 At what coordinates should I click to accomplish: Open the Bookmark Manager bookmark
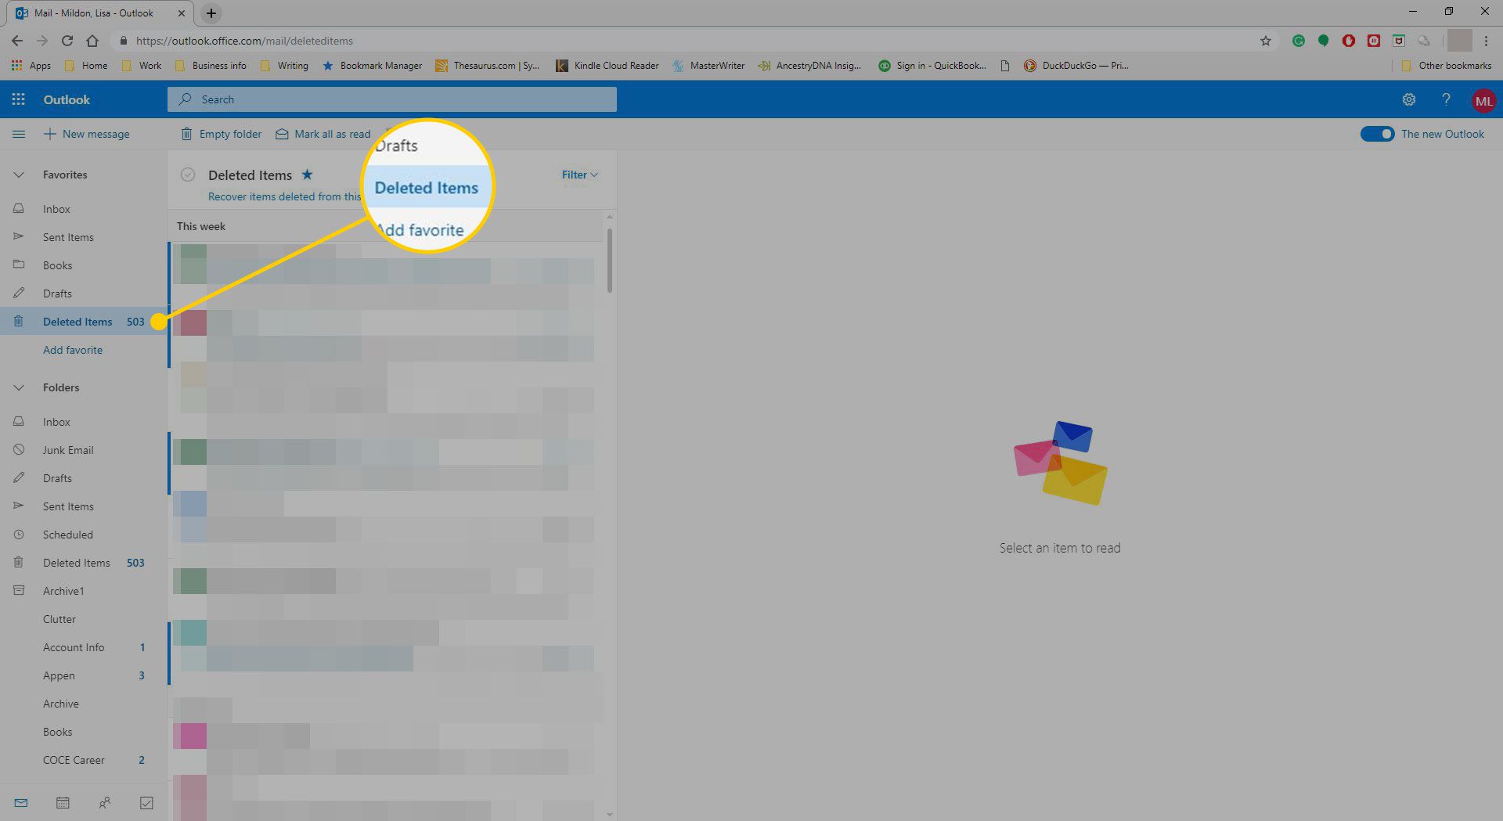372,66
